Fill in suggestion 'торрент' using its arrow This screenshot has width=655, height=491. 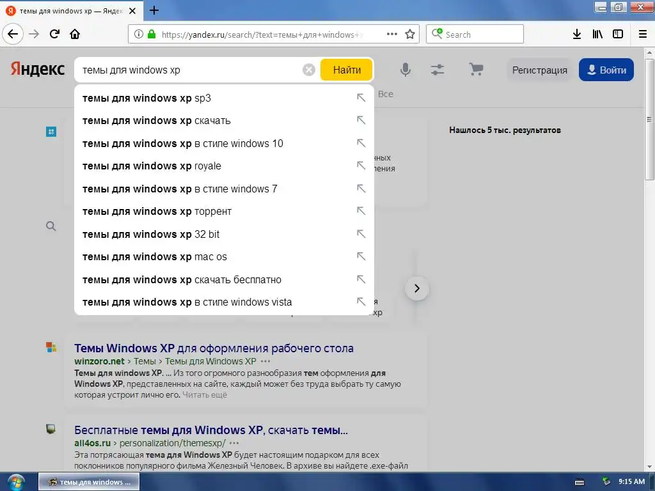point(361,211)
